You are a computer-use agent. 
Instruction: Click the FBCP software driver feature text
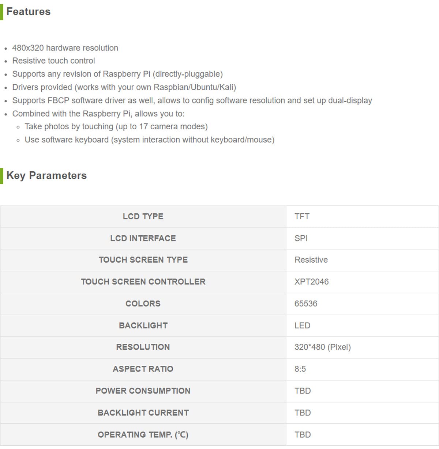point(192,100)
